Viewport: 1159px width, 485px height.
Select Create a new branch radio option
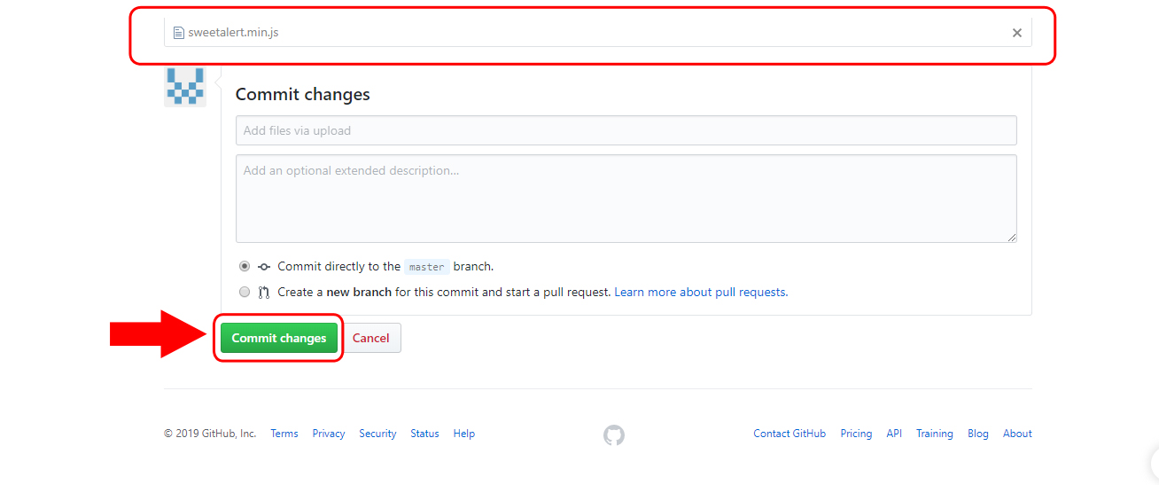coord(245,292)
